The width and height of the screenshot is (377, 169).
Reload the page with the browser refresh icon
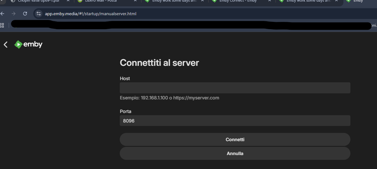click(x=25, y=14)
